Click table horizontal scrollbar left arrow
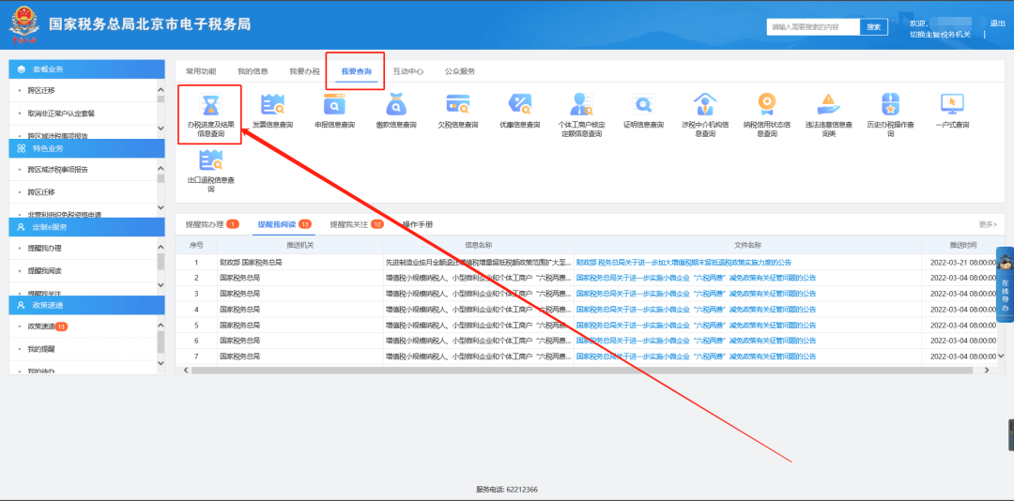Image resolution: width=1014 pixels, height=501 pixels. (186, 370)
